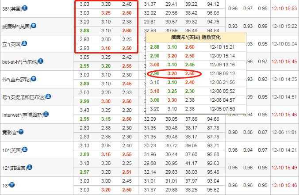Select popup row timestamp 12-09 15:14
The width and height of the screenshot is (299, 195).
tap(222, 56)
